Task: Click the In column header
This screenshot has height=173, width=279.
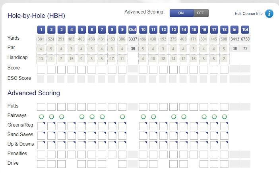Action: click(x=234, y=29)
